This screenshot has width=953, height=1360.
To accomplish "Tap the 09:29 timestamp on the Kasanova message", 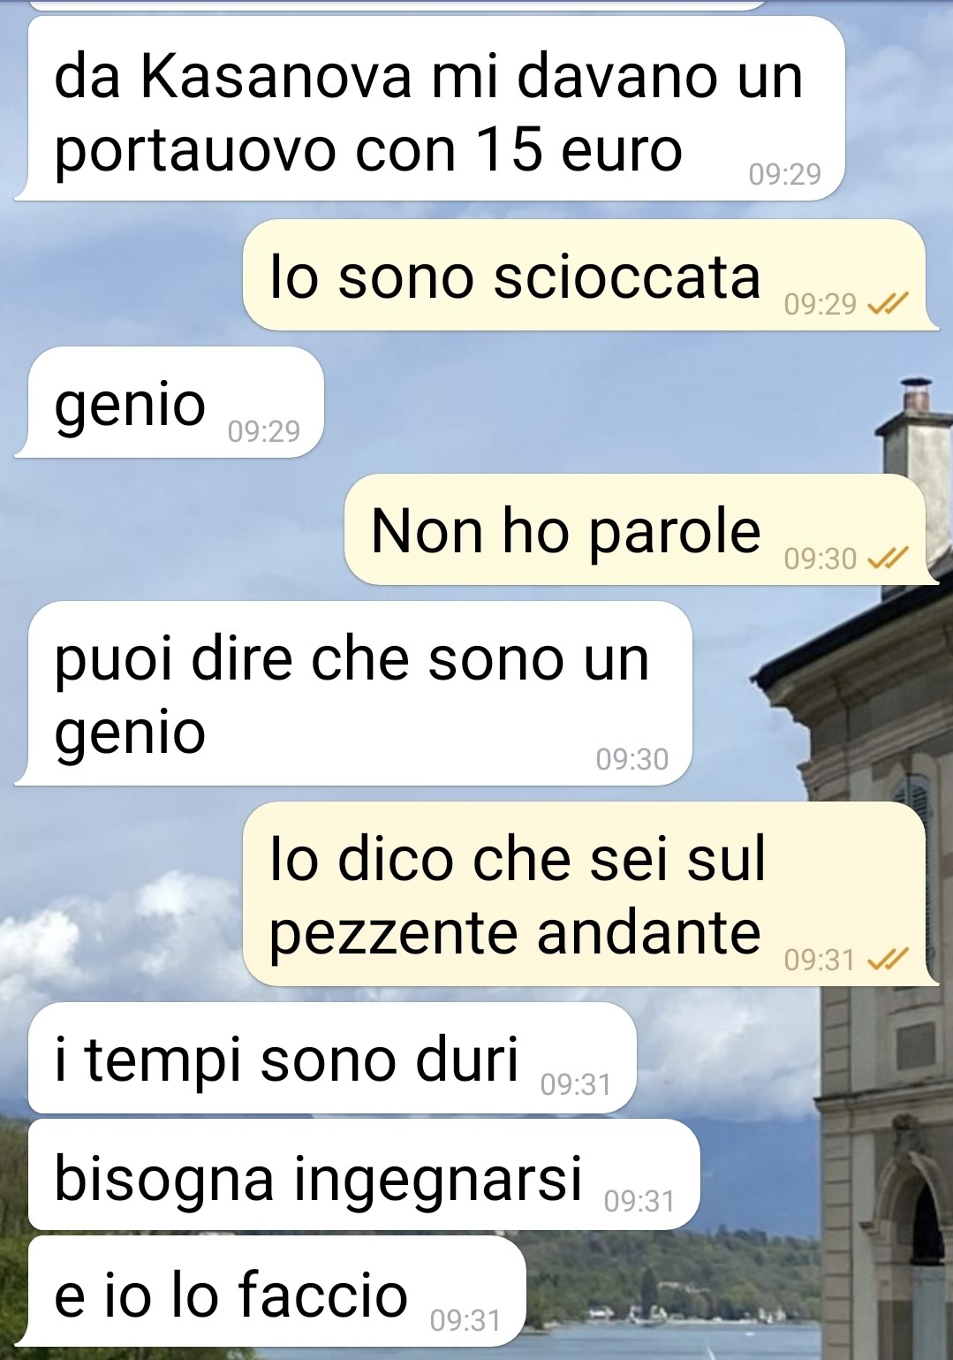I will (785, 174).
